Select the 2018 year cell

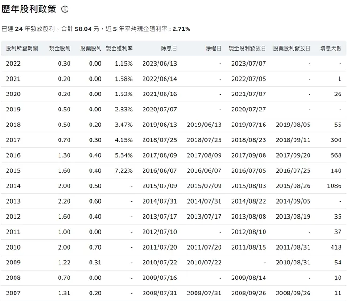[13, 125]
